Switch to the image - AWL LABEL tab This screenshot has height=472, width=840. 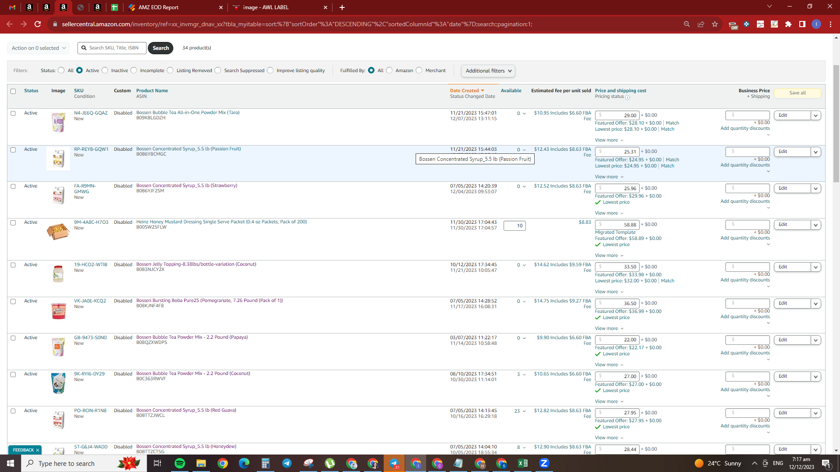[x=280, y=7]
